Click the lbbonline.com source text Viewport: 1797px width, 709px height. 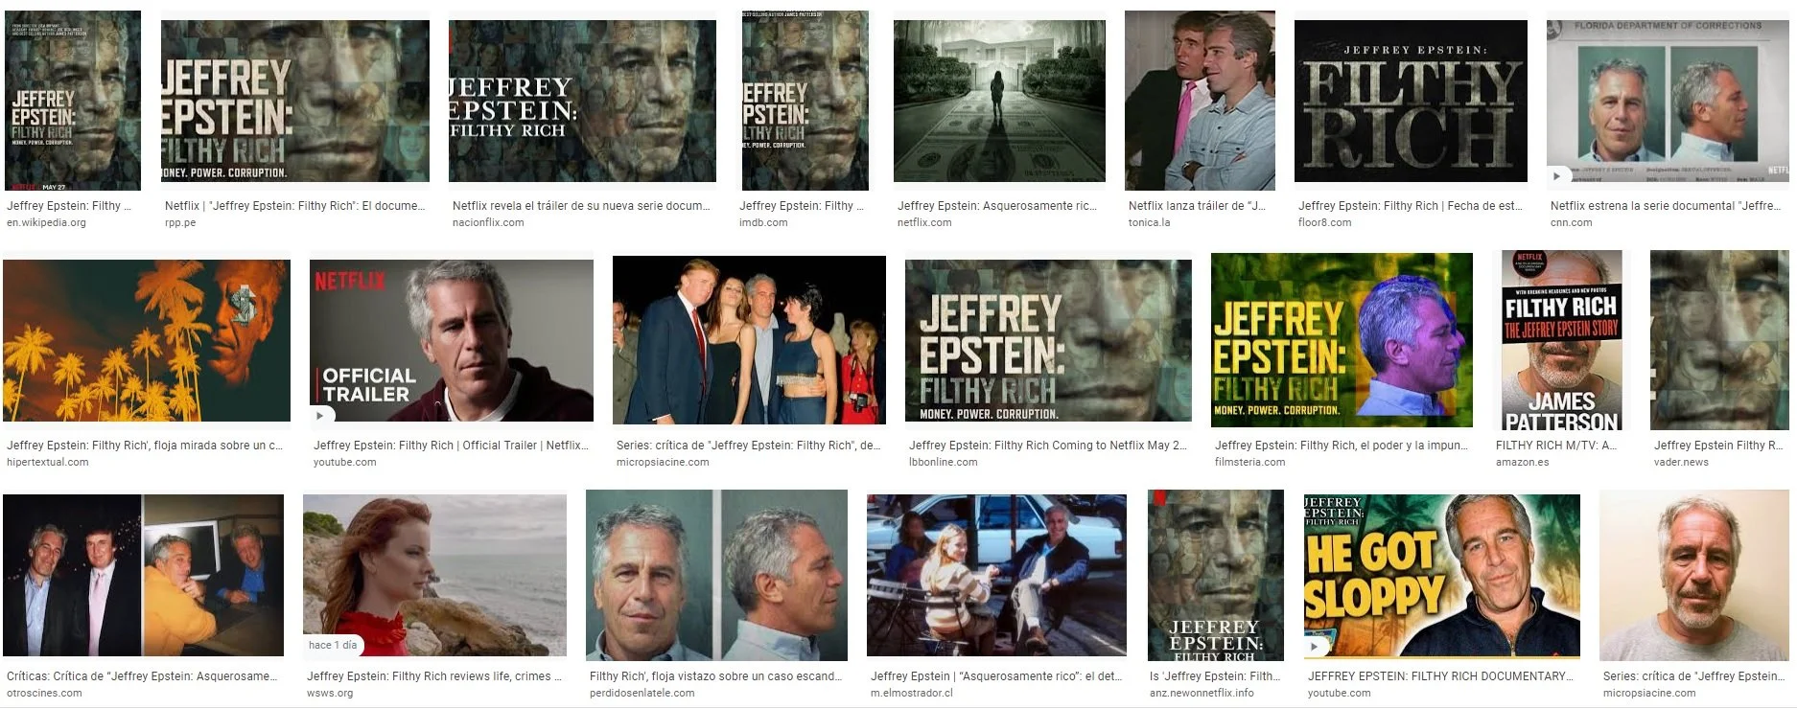tap(944, 462)
